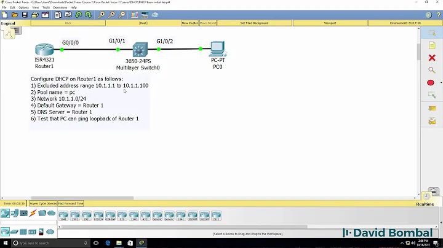Open the help question mark icon

(x=439, y=15)
